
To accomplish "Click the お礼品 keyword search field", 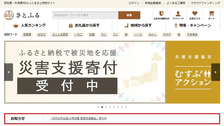I will tap(85, 15).
